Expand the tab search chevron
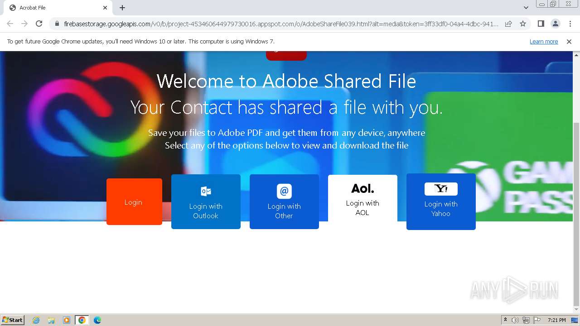 pos(526,8)
